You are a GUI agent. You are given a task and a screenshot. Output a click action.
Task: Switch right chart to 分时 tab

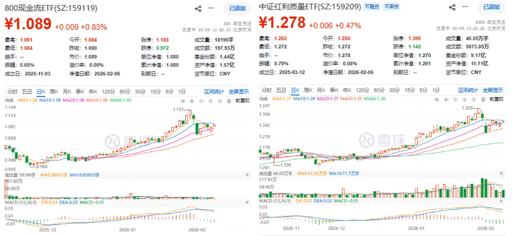coord(267,90)
